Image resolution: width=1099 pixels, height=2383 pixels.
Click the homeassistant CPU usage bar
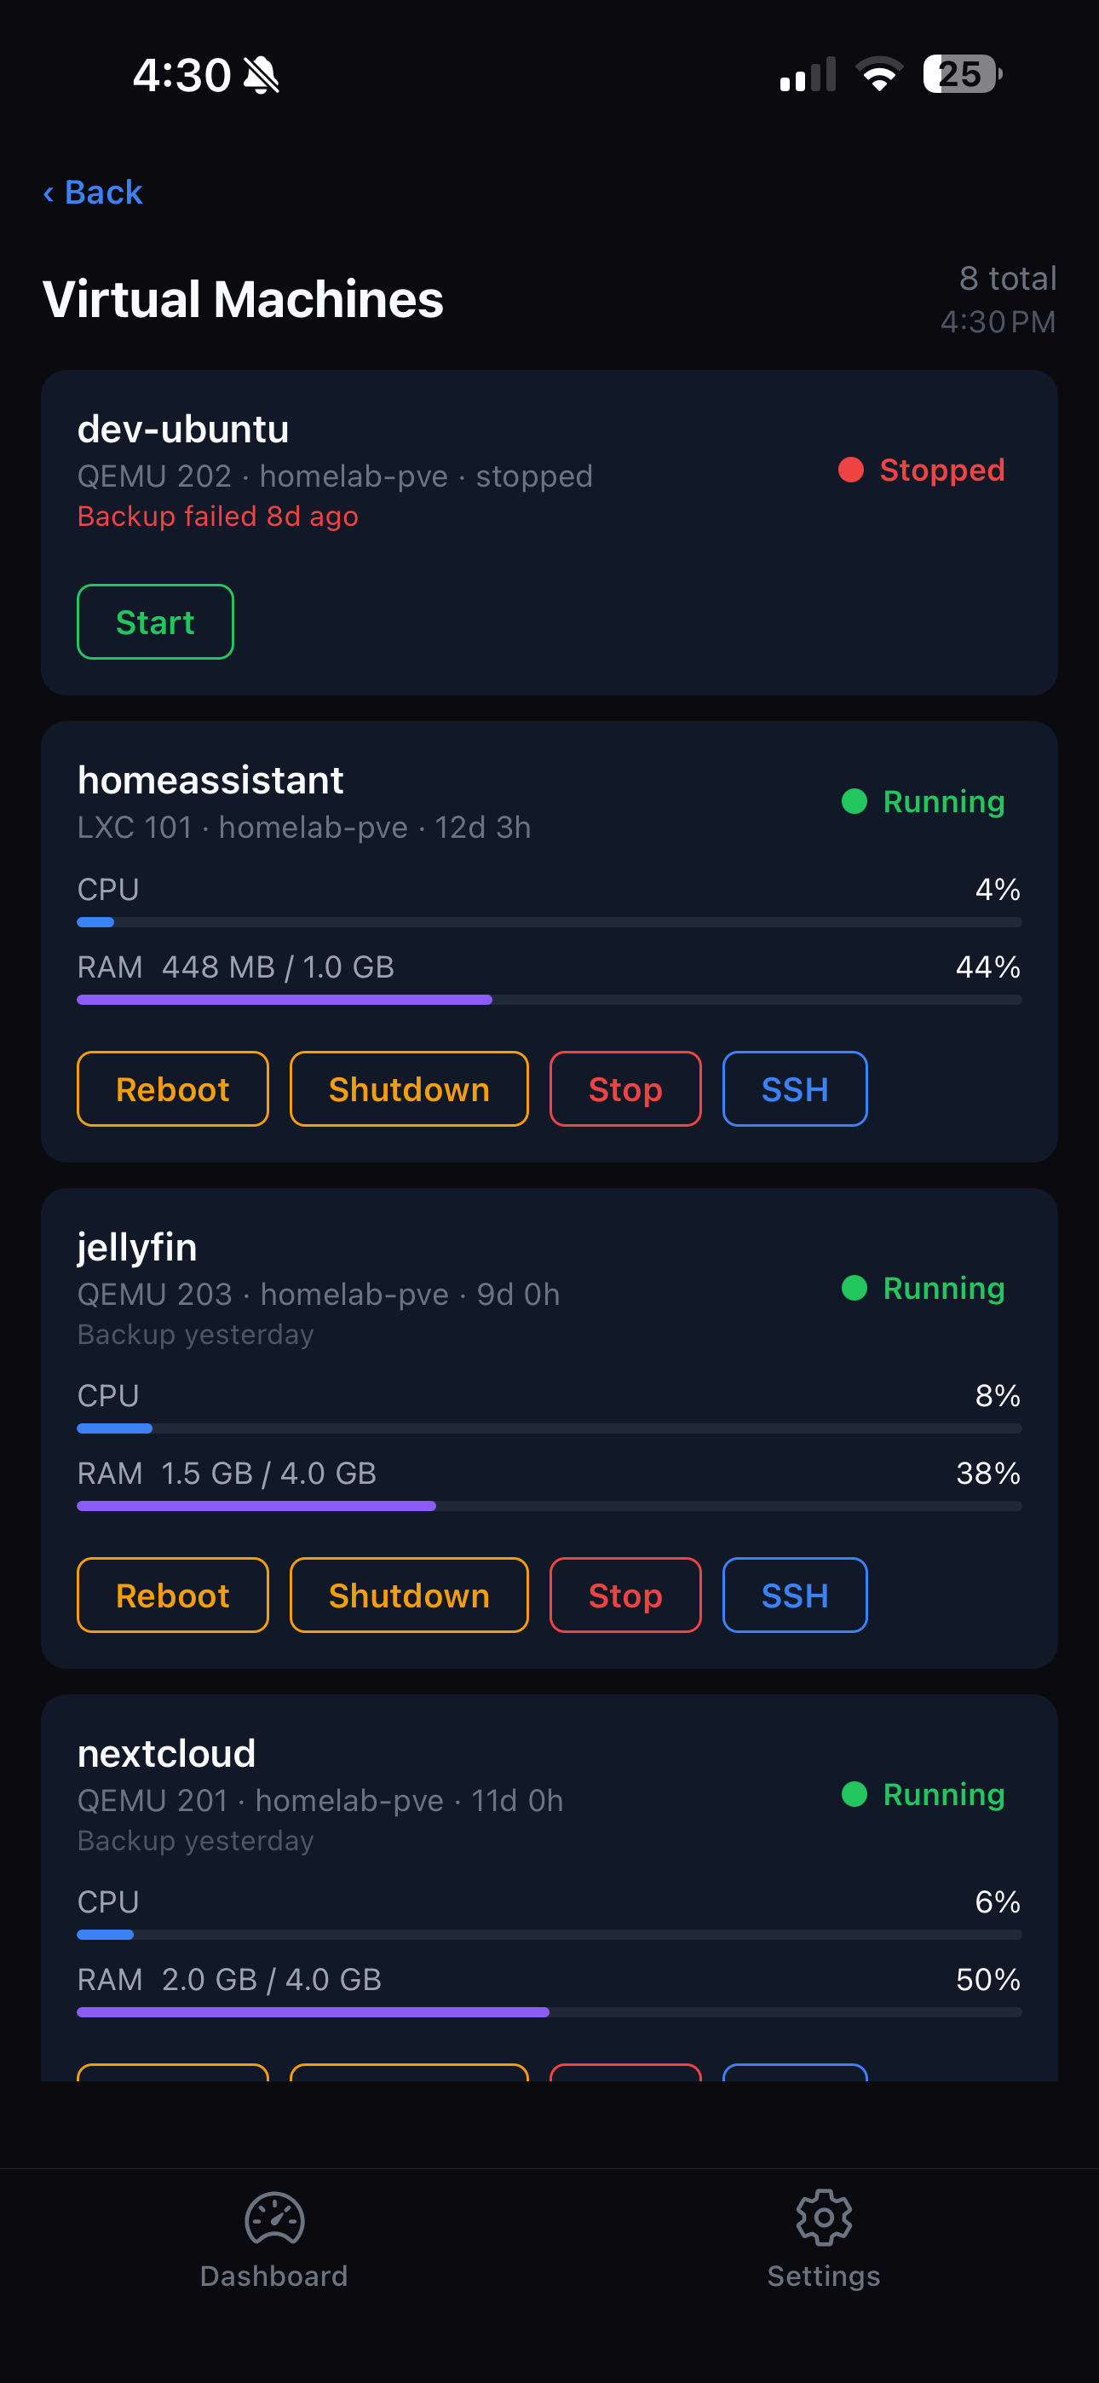tap(549, 922)
